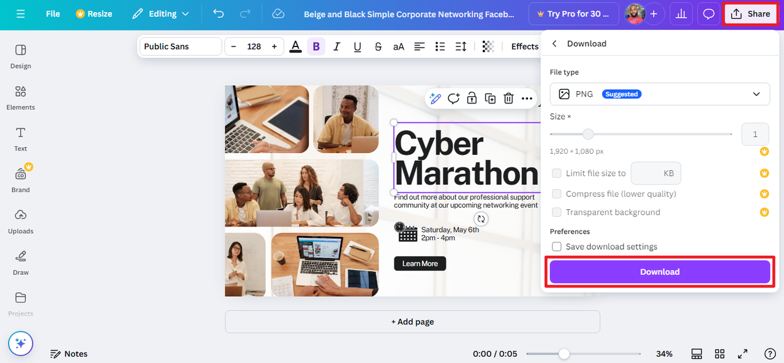The height and width of the screenshot is (363, 784).
Task: Open the user profile avatar
Action: (x=635, y=13)
